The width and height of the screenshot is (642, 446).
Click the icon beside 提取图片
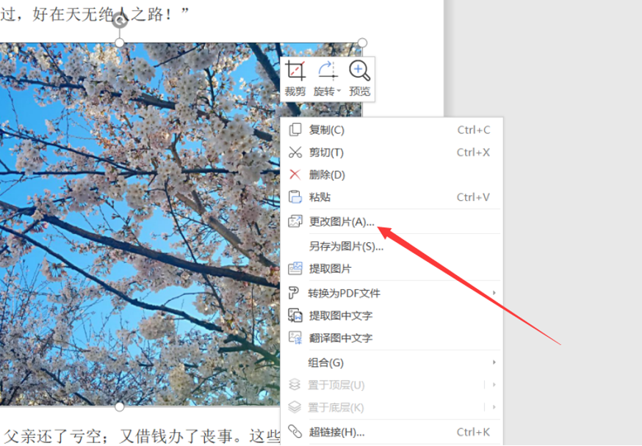coord(295,268)
